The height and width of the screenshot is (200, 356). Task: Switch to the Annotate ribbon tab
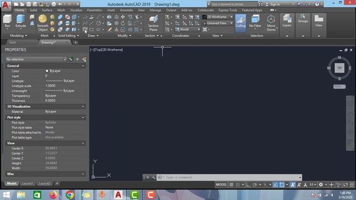[x=126, y=10]
